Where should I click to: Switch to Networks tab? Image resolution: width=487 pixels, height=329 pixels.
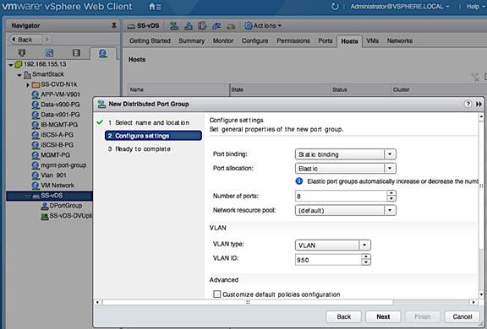click(400, 40)
